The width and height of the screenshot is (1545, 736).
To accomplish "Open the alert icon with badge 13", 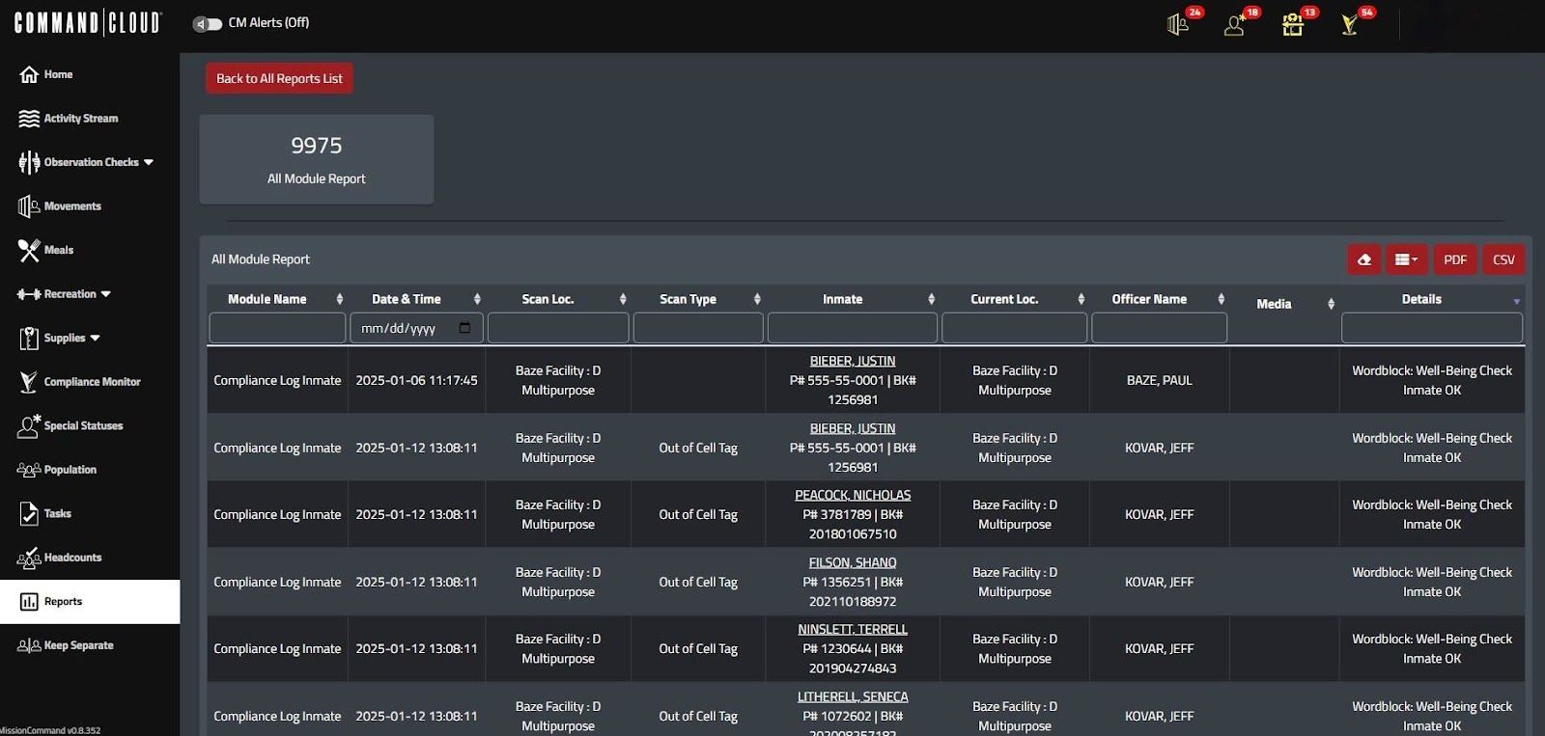I will tap(1293, 24).
